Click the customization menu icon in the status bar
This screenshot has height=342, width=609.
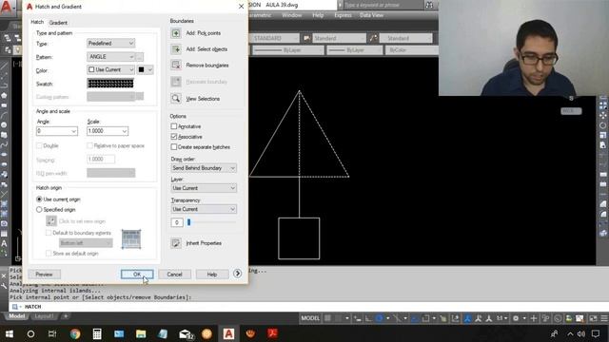(604, 318)
